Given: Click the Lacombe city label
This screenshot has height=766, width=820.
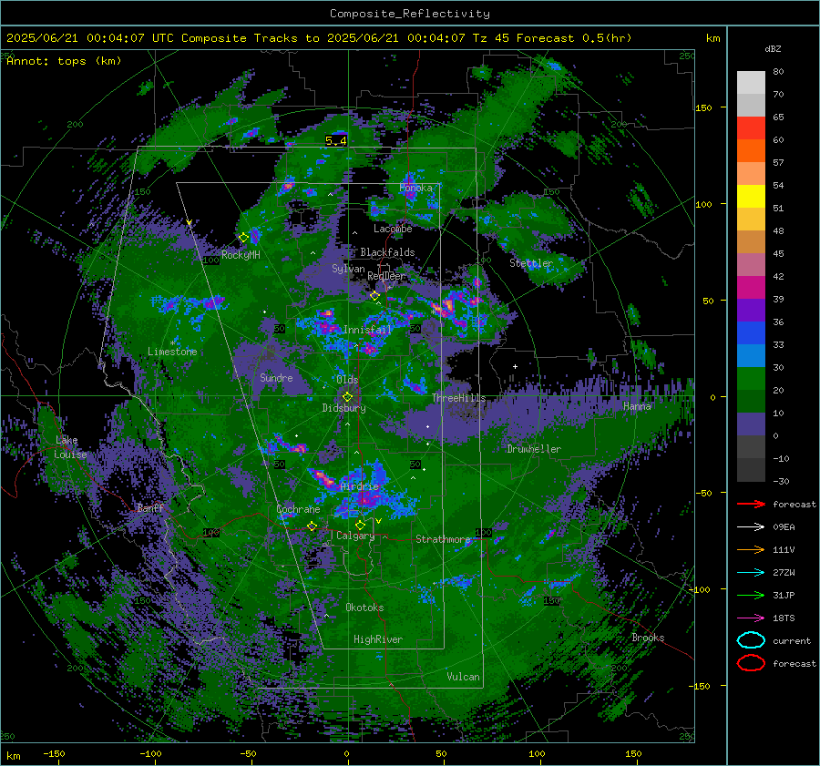Looking at the screenshot, I should [393, 229].
